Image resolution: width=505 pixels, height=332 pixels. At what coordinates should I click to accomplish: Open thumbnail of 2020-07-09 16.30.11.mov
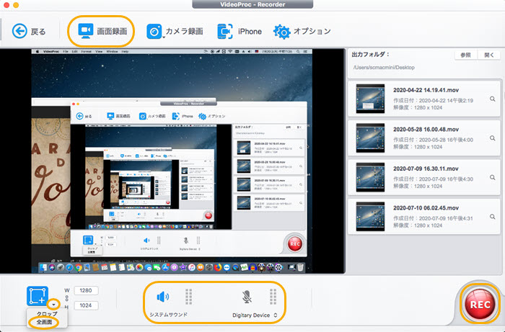click(370, 177)
